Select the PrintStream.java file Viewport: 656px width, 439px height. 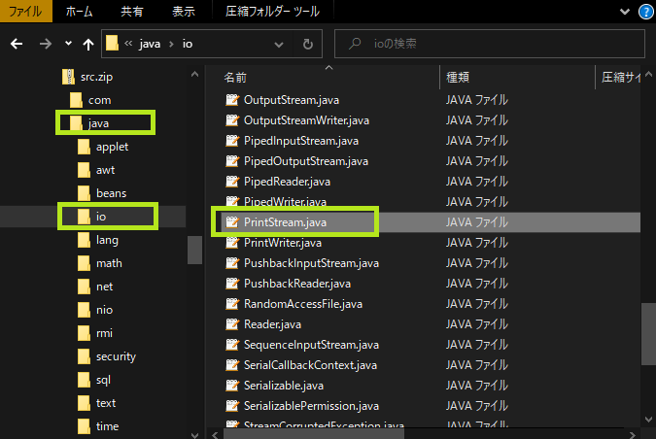(285, 222)
